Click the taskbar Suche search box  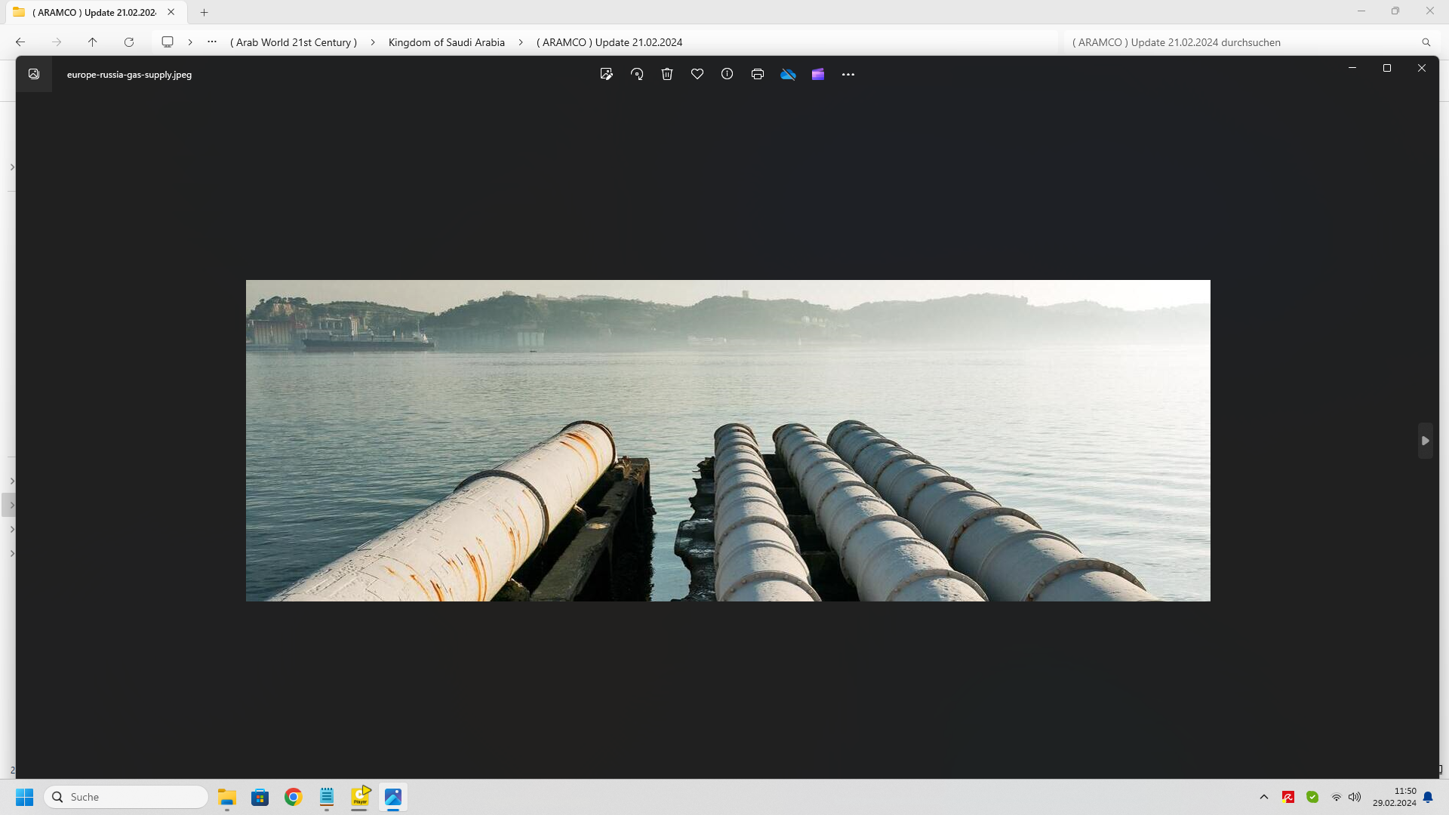[x=126, y=797]
